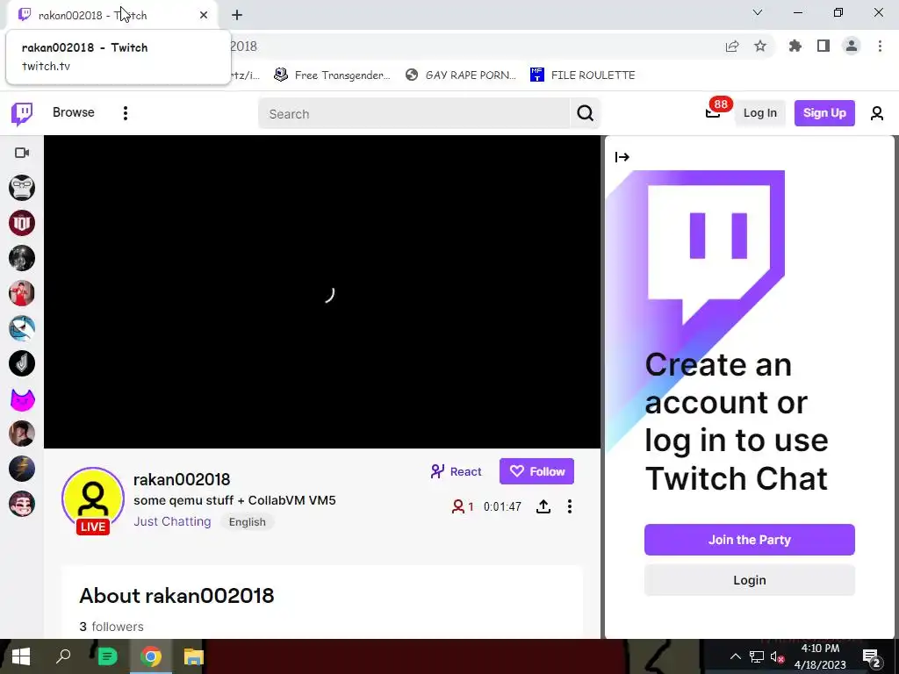Open the network tray icon
899x674 pixels.
(756, 656)
